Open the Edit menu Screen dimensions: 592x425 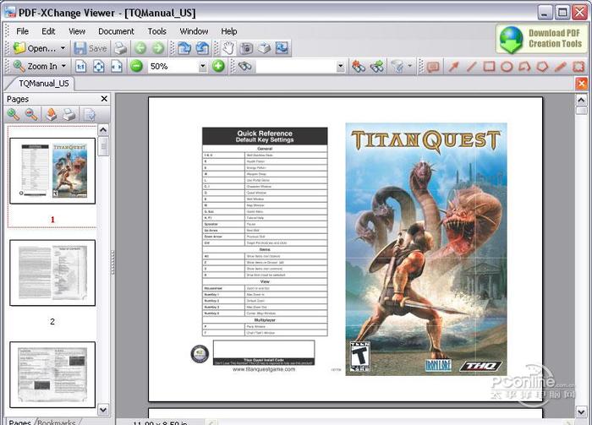[48, 31]
